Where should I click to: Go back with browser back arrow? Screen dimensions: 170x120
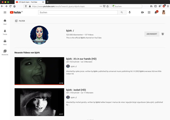click(2, 6)
